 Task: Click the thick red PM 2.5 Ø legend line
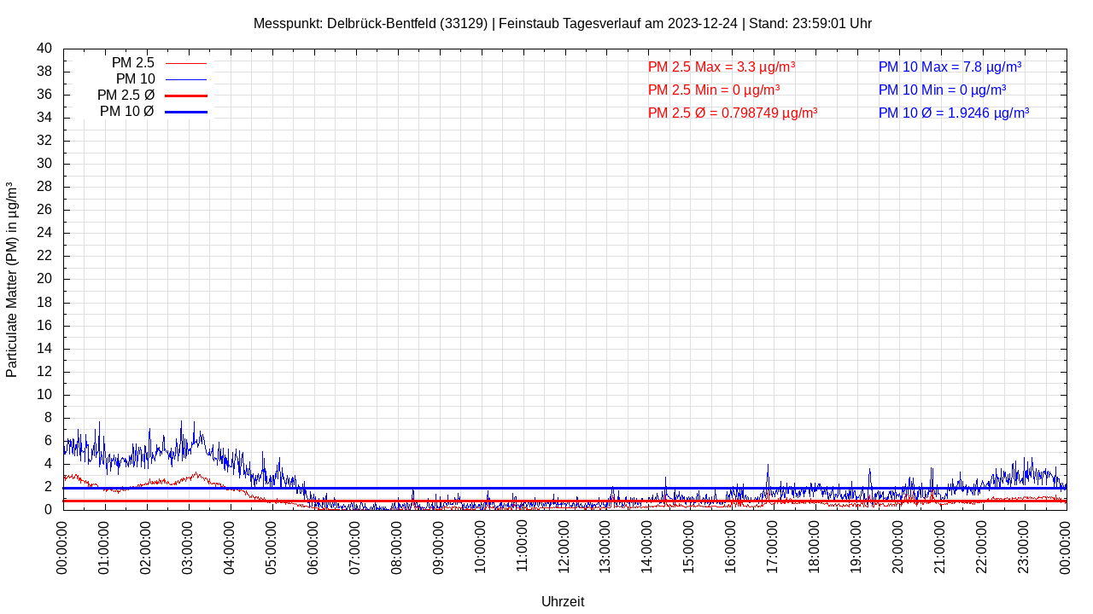[x=186, y=96]
